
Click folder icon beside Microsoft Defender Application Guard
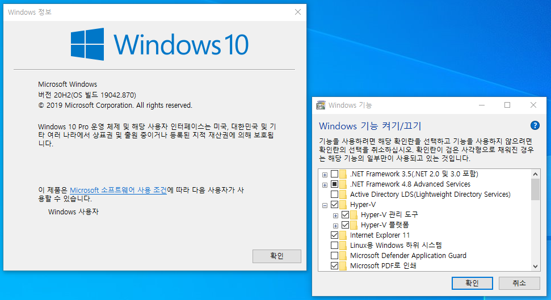pyautogui.click(x=343, y=255)
